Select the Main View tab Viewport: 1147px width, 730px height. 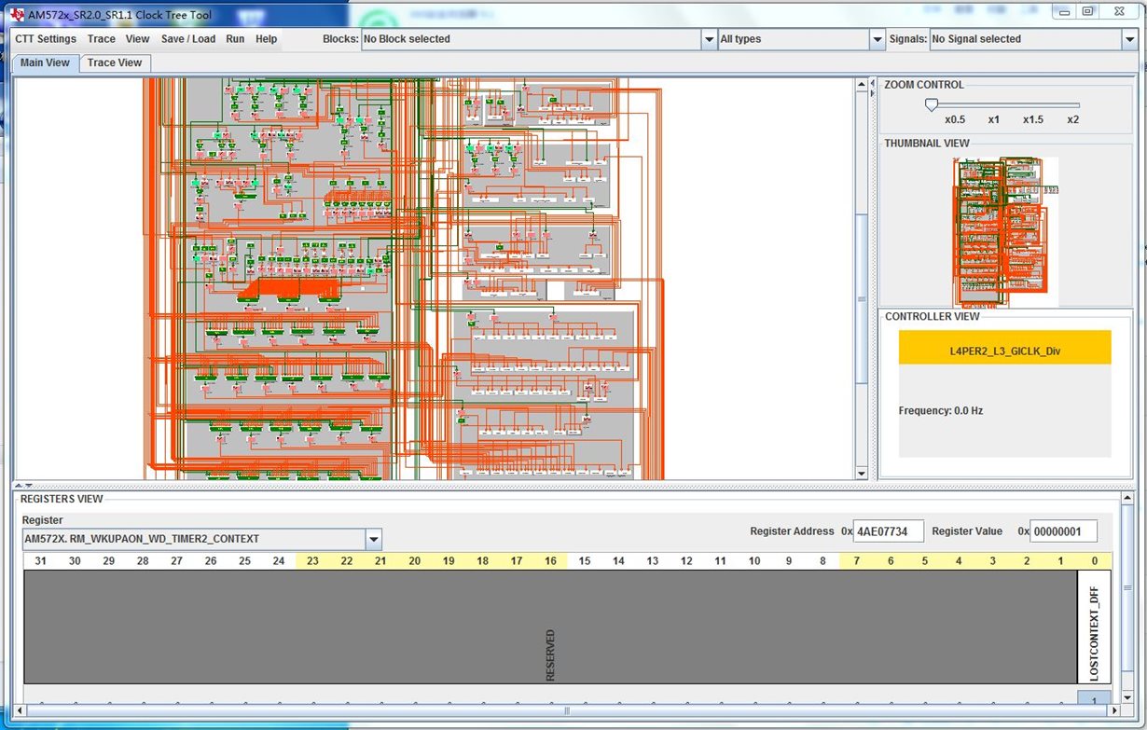pos(45,62)
